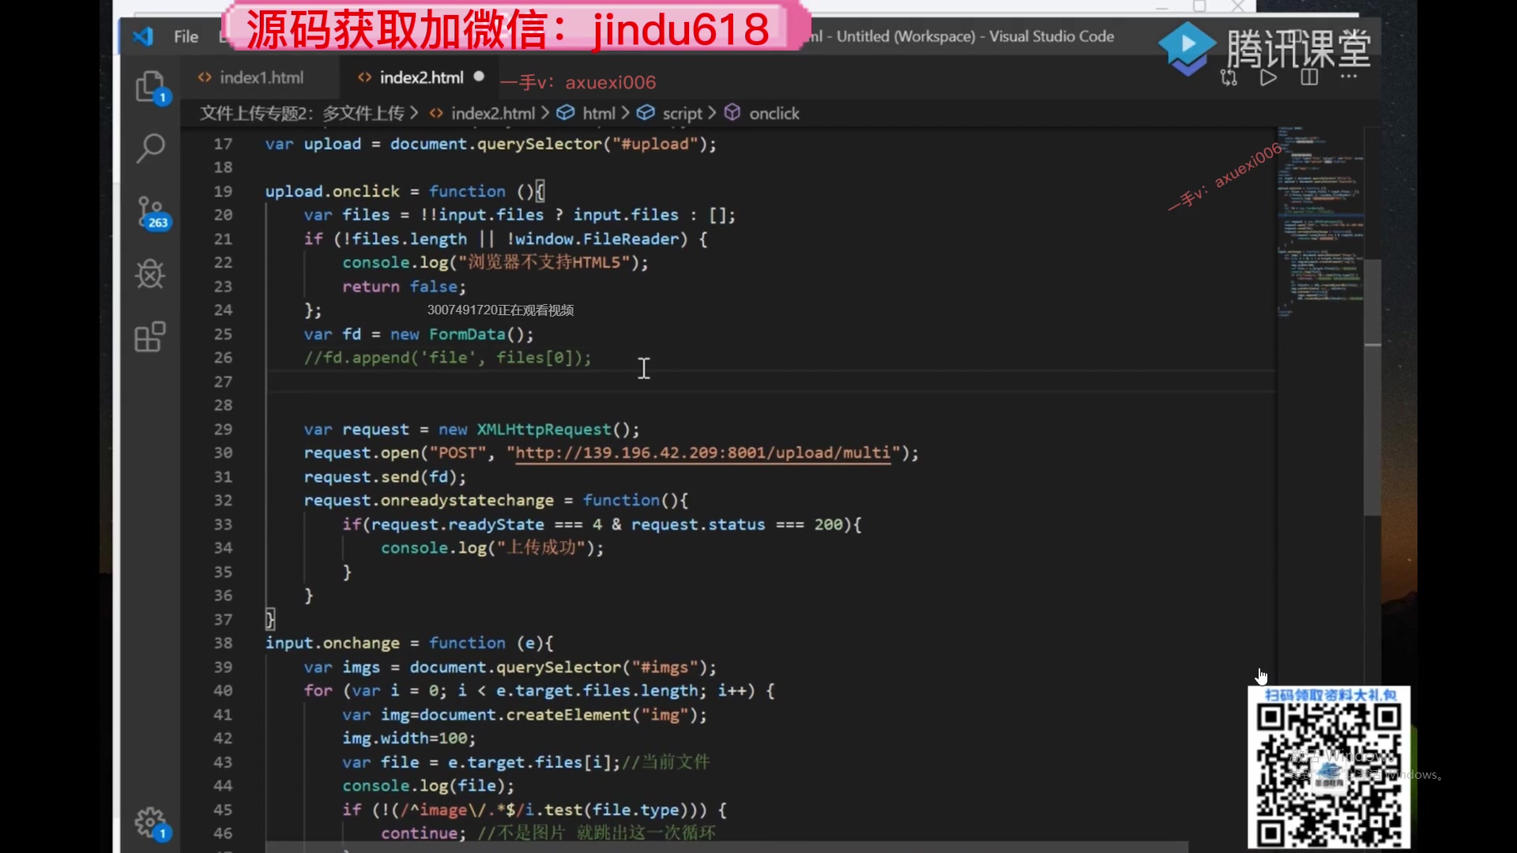
Task: Open the File menu
Action: (186, 36)
